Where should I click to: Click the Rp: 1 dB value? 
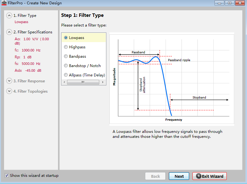coord(23,57)
